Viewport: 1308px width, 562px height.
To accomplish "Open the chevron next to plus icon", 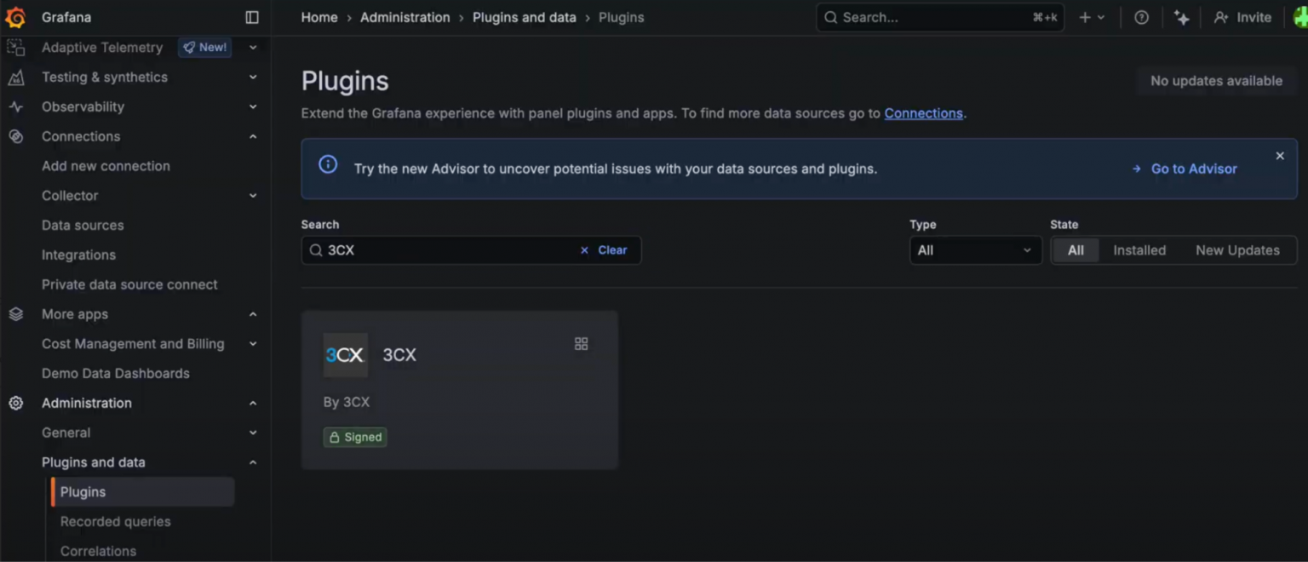I will (1101, 17).
